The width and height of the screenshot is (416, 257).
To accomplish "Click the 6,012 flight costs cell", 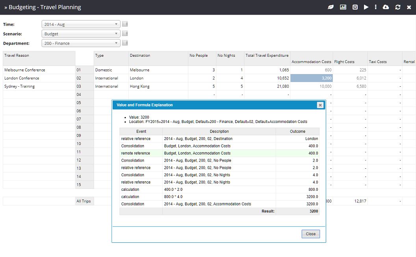I will [x=350, y=78].
